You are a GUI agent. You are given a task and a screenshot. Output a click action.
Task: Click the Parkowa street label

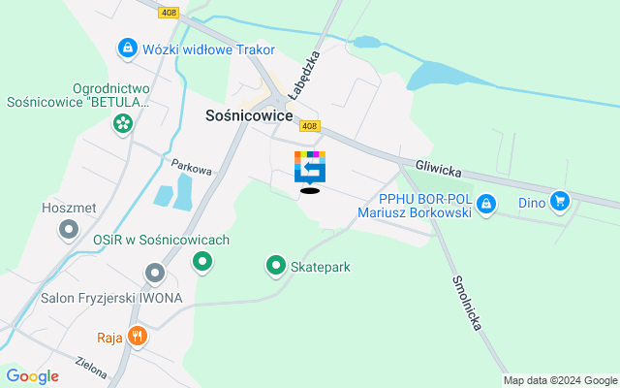coord(192,167)
